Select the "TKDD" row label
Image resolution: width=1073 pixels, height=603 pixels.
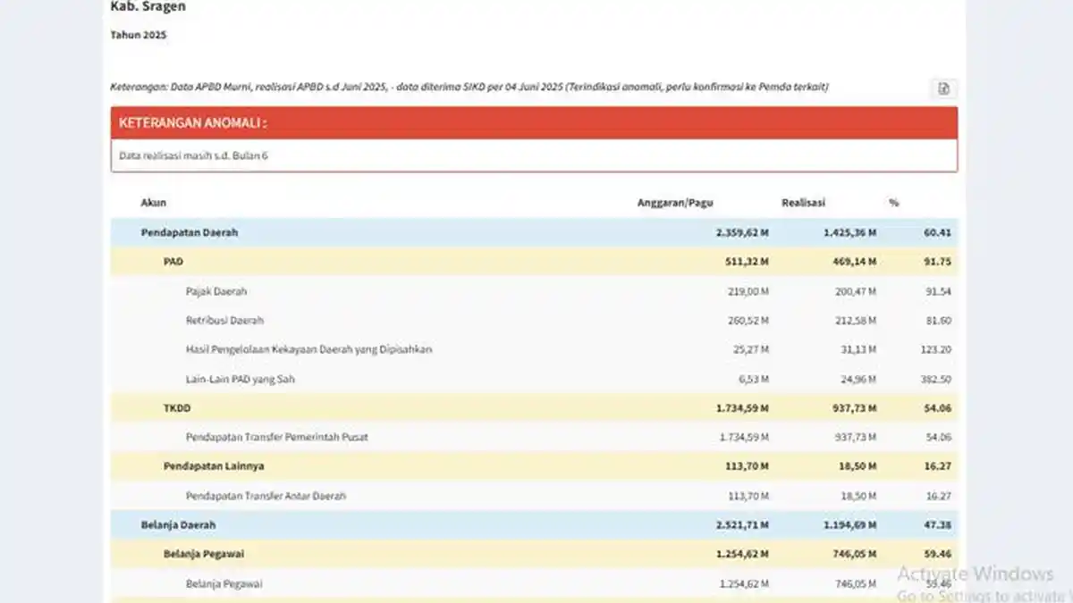click(x=177, y=408)
